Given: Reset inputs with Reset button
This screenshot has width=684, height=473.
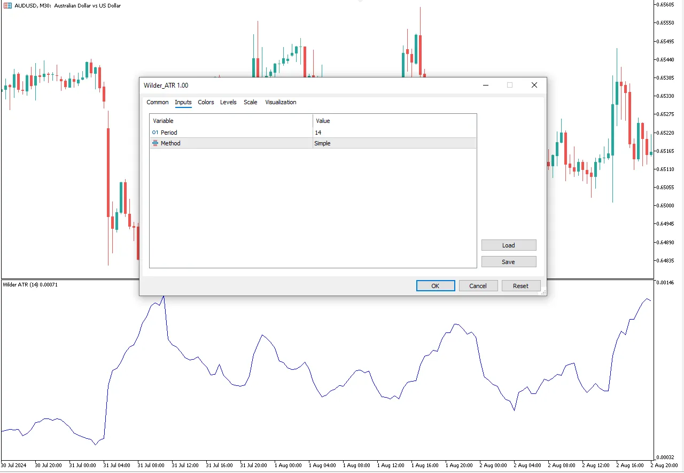Looking at the screenshot, I should 520,286.
